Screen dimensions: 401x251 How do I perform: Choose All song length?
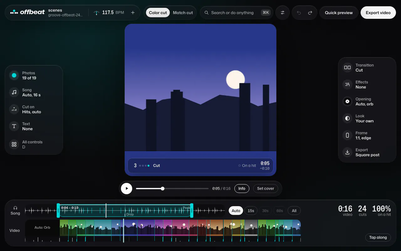[294, 211]
